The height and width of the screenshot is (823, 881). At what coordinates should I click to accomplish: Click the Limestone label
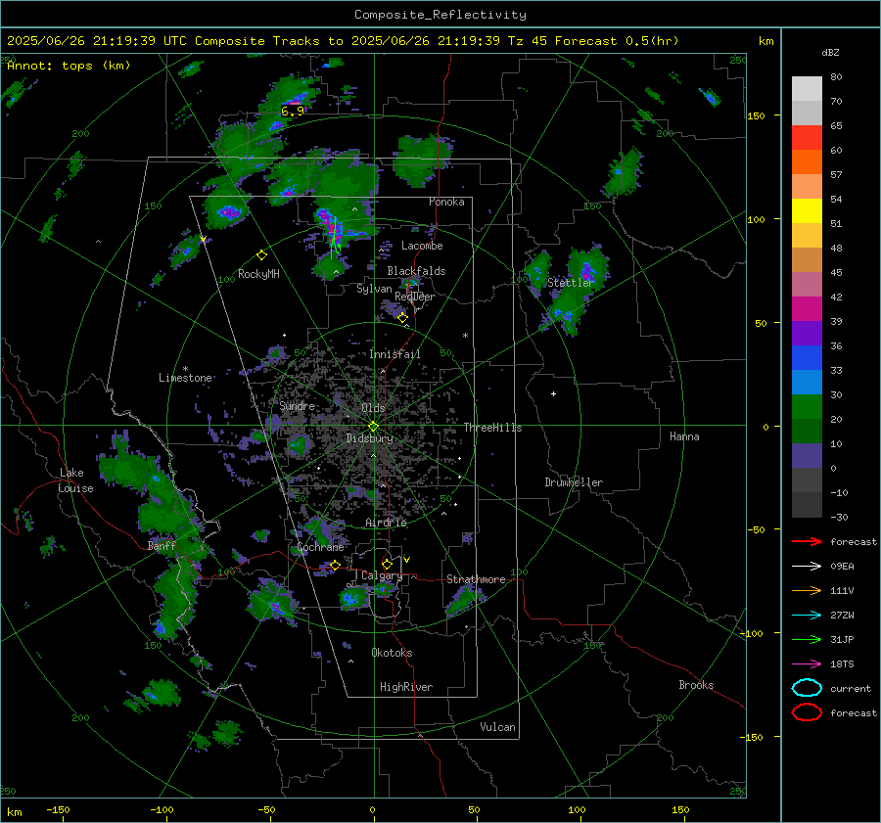pyautogui.click(x=185, y=378)
